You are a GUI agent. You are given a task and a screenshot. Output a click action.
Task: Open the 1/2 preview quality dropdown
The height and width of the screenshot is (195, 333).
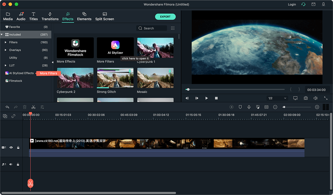point(277,98)
